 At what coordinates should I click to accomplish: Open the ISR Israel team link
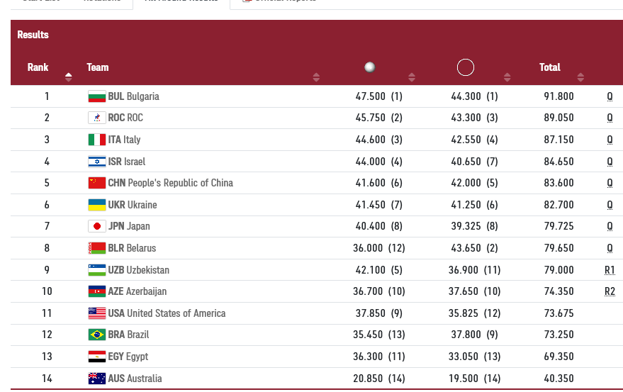127,162
